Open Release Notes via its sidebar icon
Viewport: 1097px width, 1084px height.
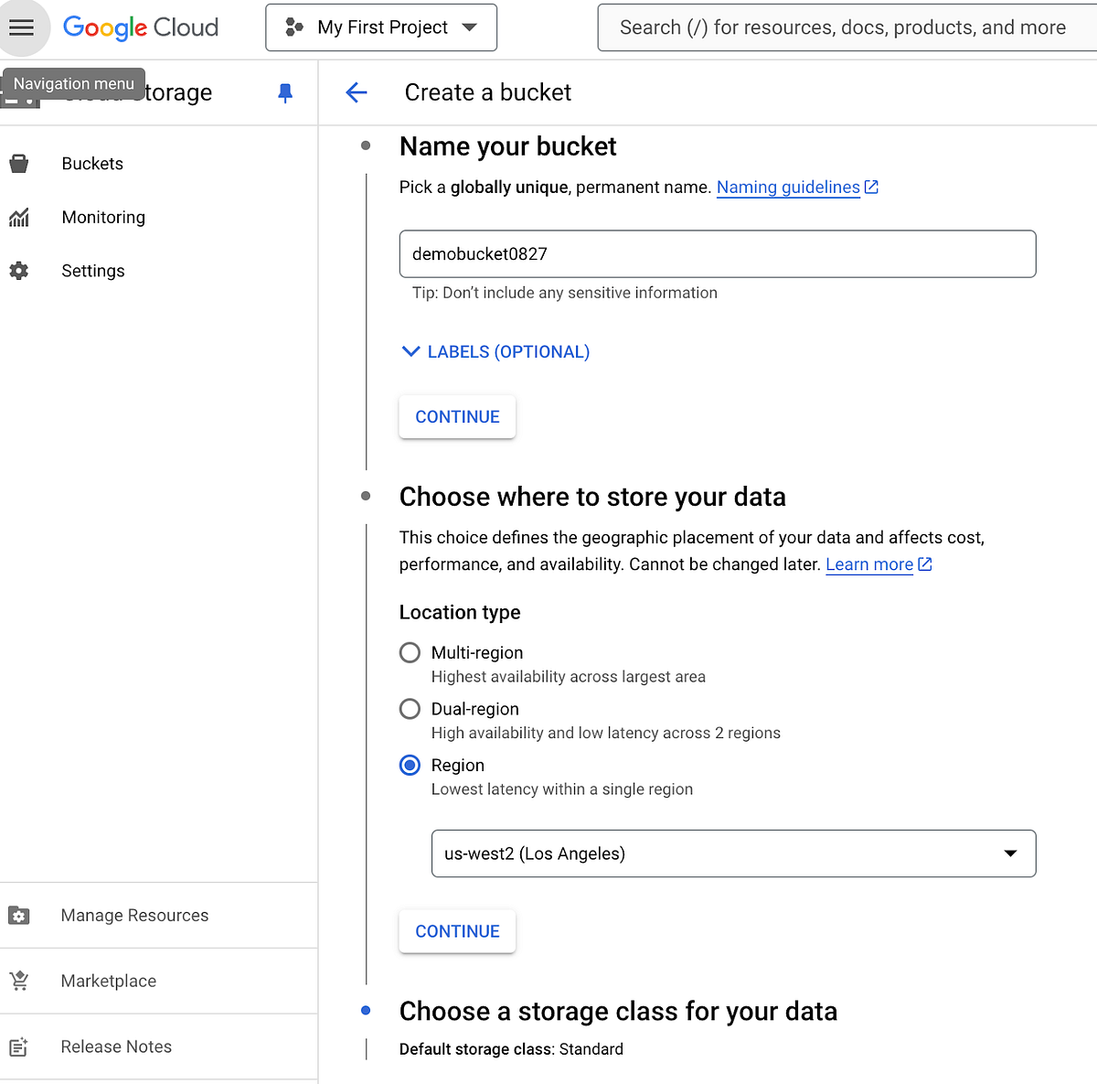19,1046
